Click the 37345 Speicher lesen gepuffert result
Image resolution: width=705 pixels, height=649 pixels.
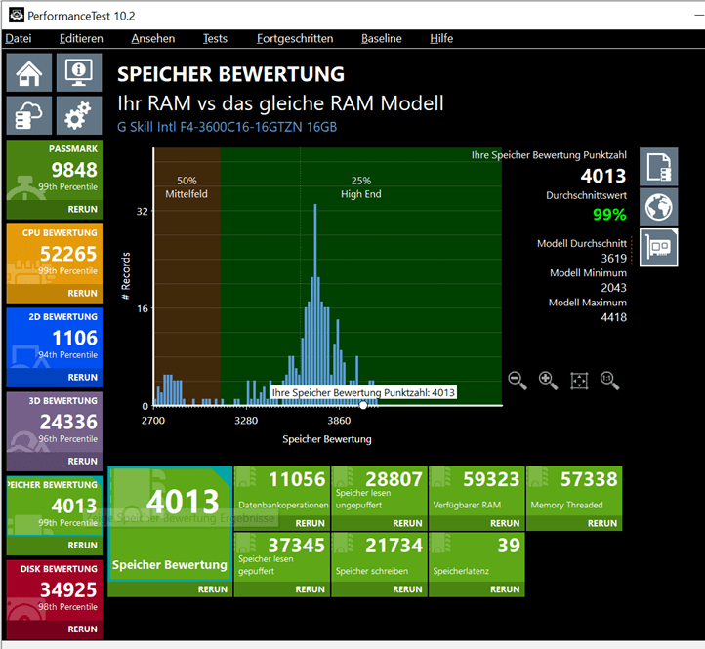pyautogui.click(x=282, y=557)
